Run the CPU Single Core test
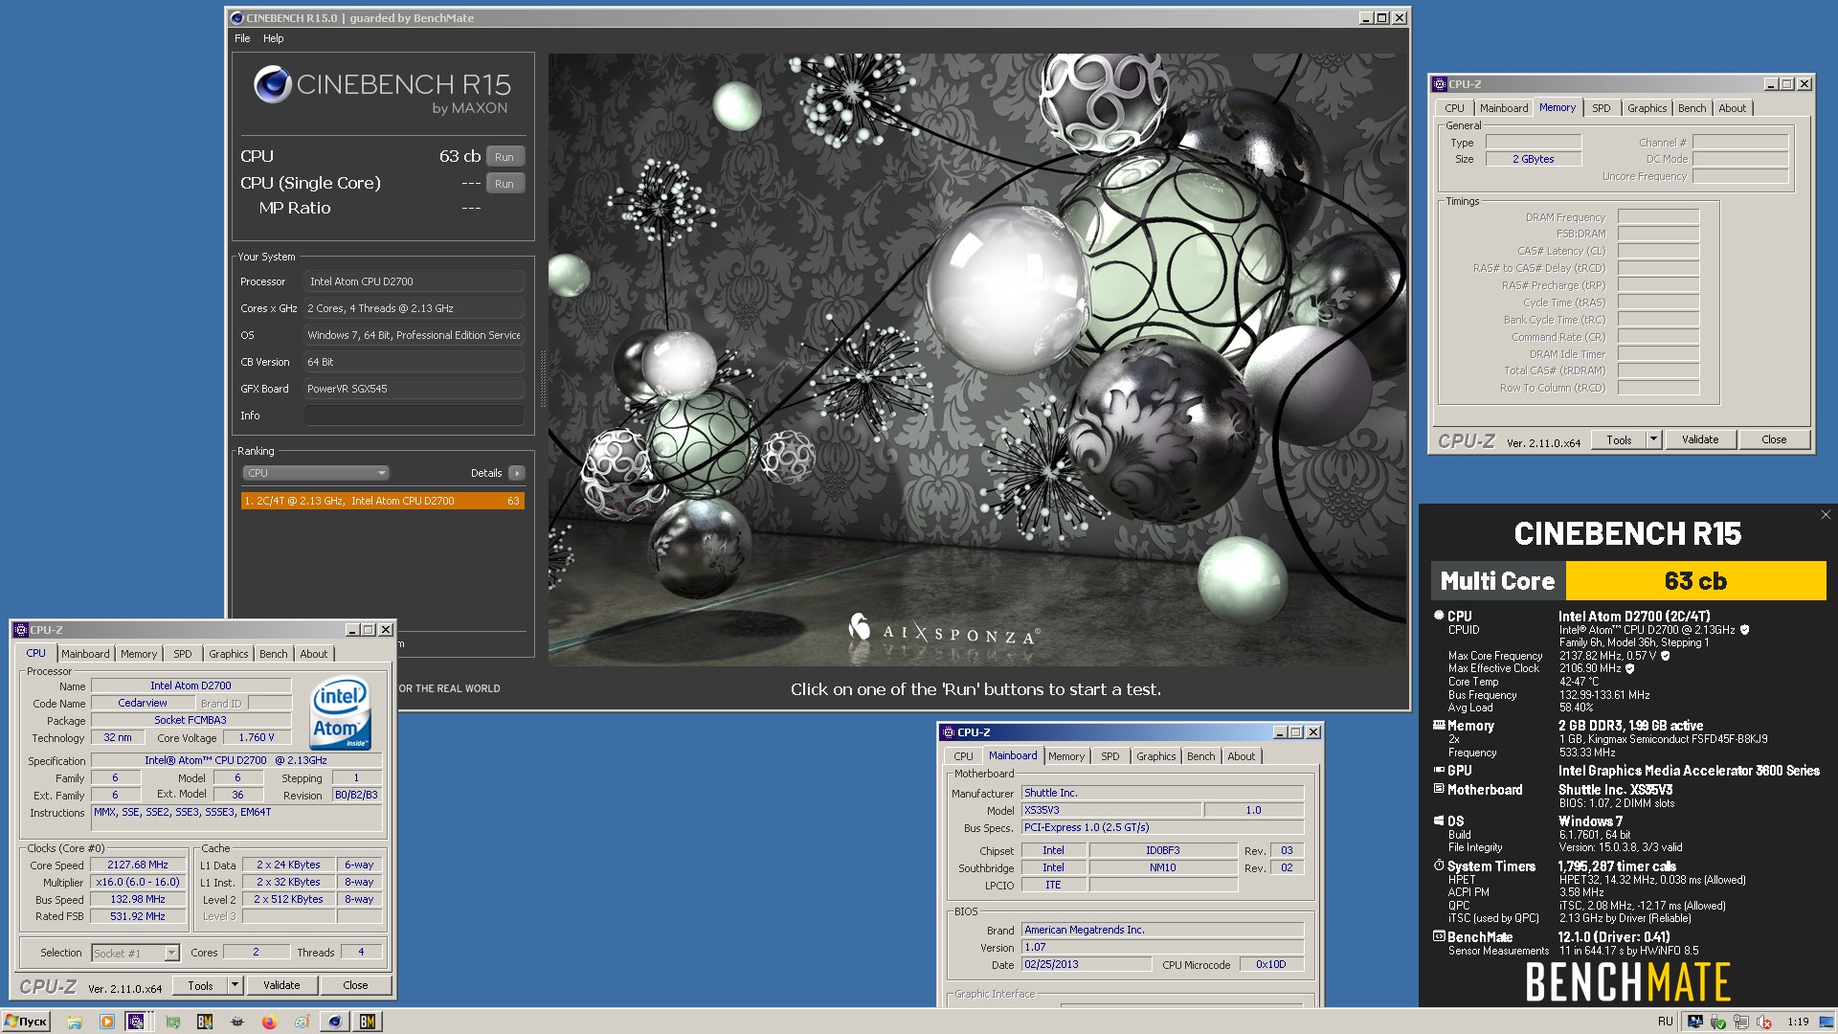 (x=504, y=184)
